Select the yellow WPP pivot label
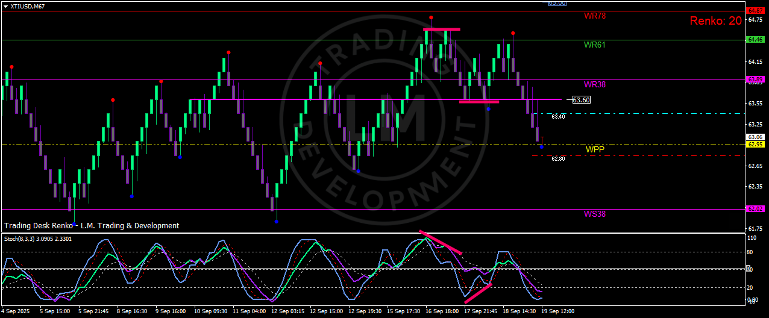 (x=594, y=149)
